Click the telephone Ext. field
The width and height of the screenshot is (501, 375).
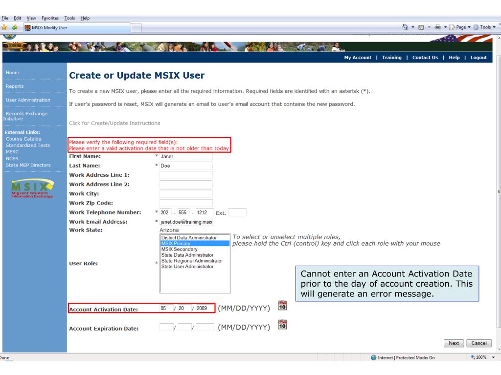click(x=237, y=212)
